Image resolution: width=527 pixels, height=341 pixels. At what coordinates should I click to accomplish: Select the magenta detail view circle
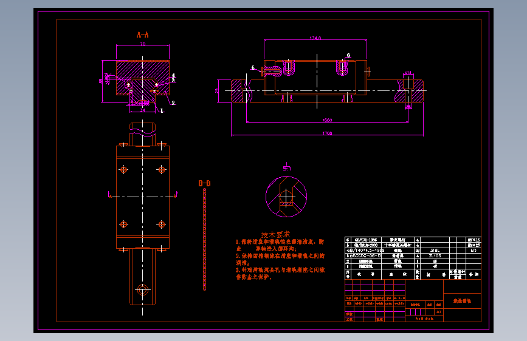286,197
